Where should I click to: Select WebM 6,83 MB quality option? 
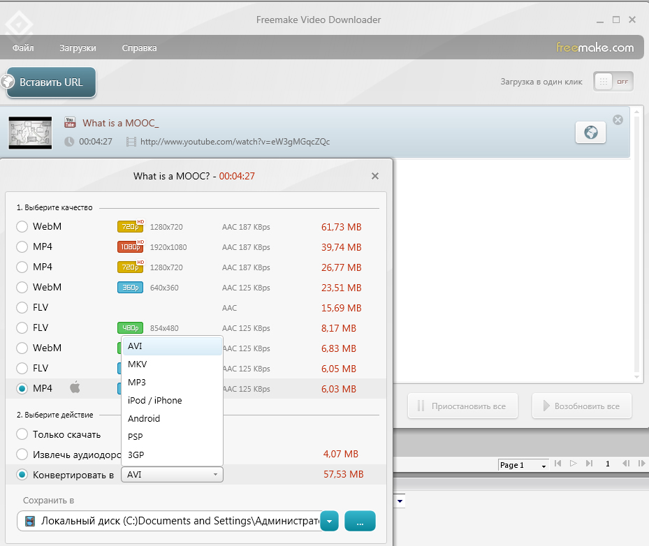tap(22, 348)
